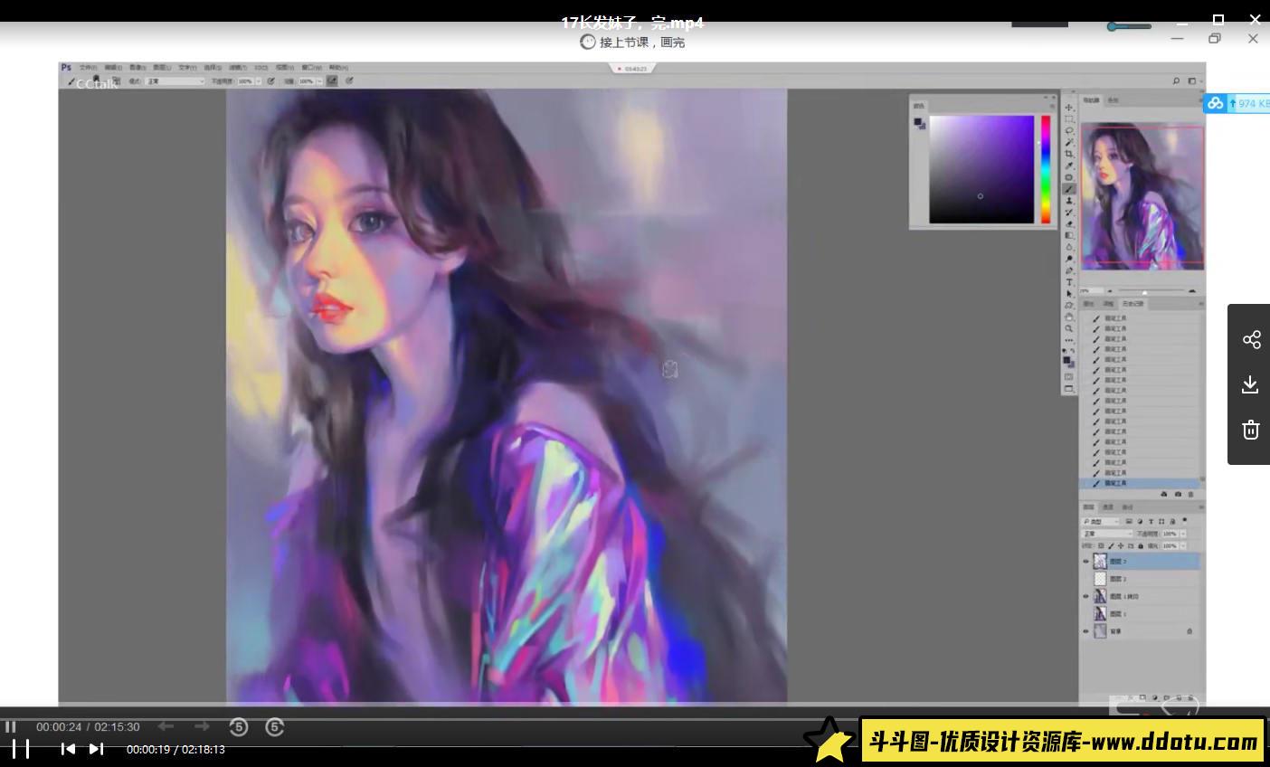Select the Crop tool

click(1069, 155)
